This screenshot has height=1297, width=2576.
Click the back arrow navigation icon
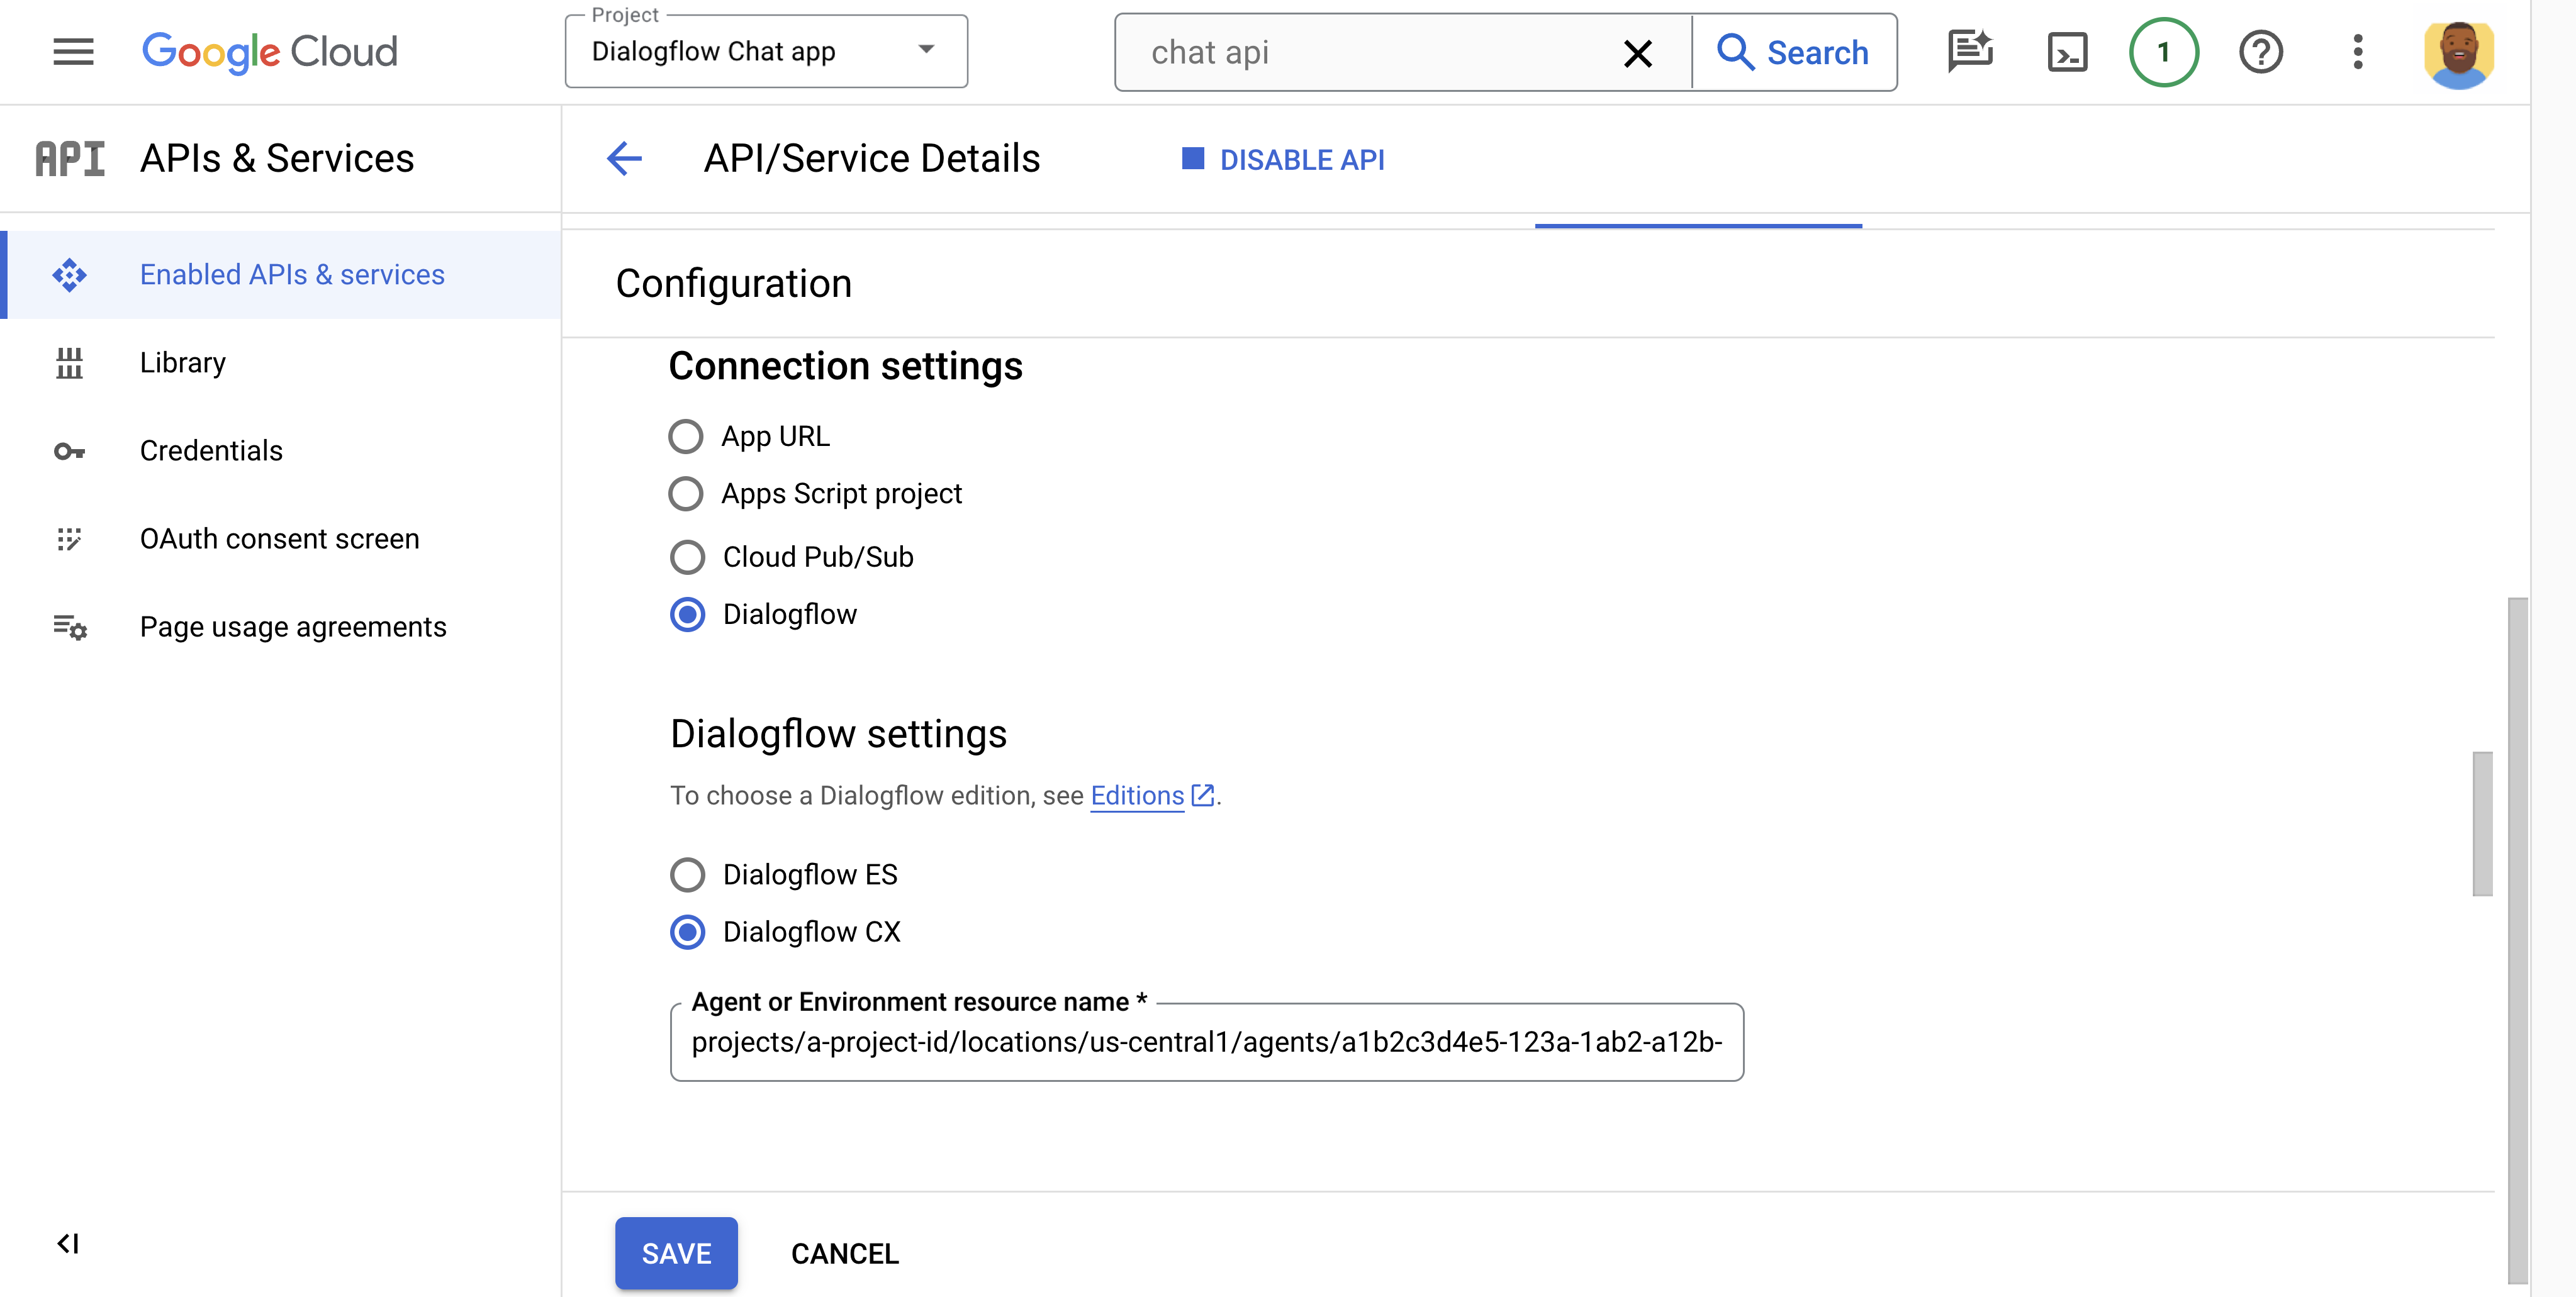(x=625, y=159)
